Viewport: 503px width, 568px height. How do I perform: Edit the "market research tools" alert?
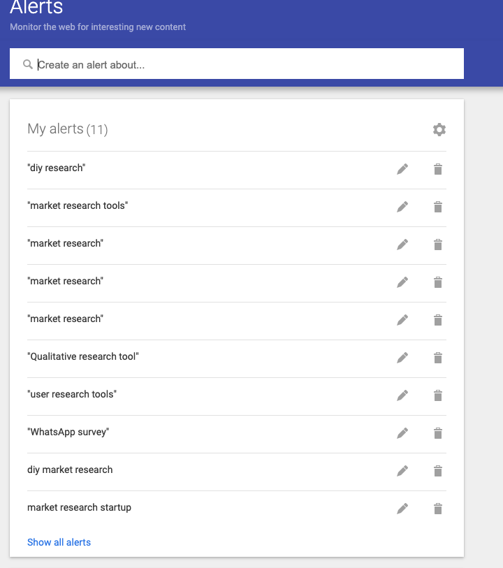(402, 207)
